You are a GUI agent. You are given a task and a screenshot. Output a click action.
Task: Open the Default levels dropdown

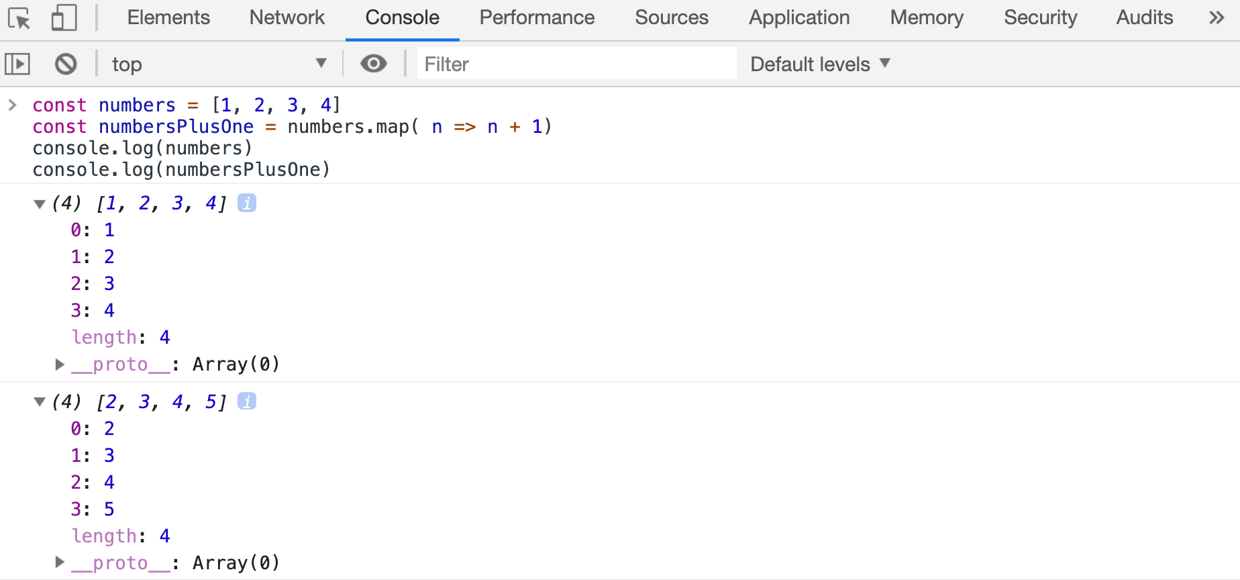click(x=820, y=64)
